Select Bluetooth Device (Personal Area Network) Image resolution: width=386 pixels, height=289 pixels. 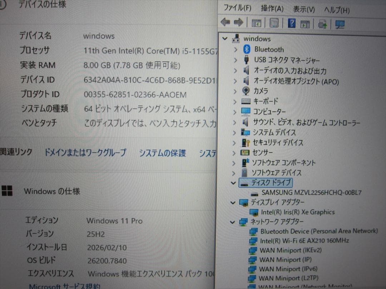(319, 231)
